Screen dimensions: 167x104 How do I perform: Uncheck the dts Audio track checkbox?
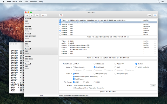[60, 22]
